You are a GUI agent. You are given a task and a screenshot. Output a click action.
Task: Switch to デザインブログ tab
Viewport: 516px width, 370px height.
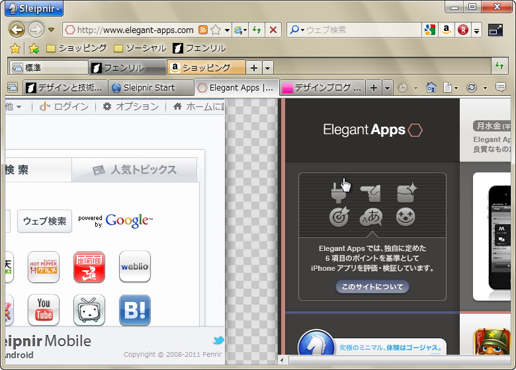tap(322, 88)
